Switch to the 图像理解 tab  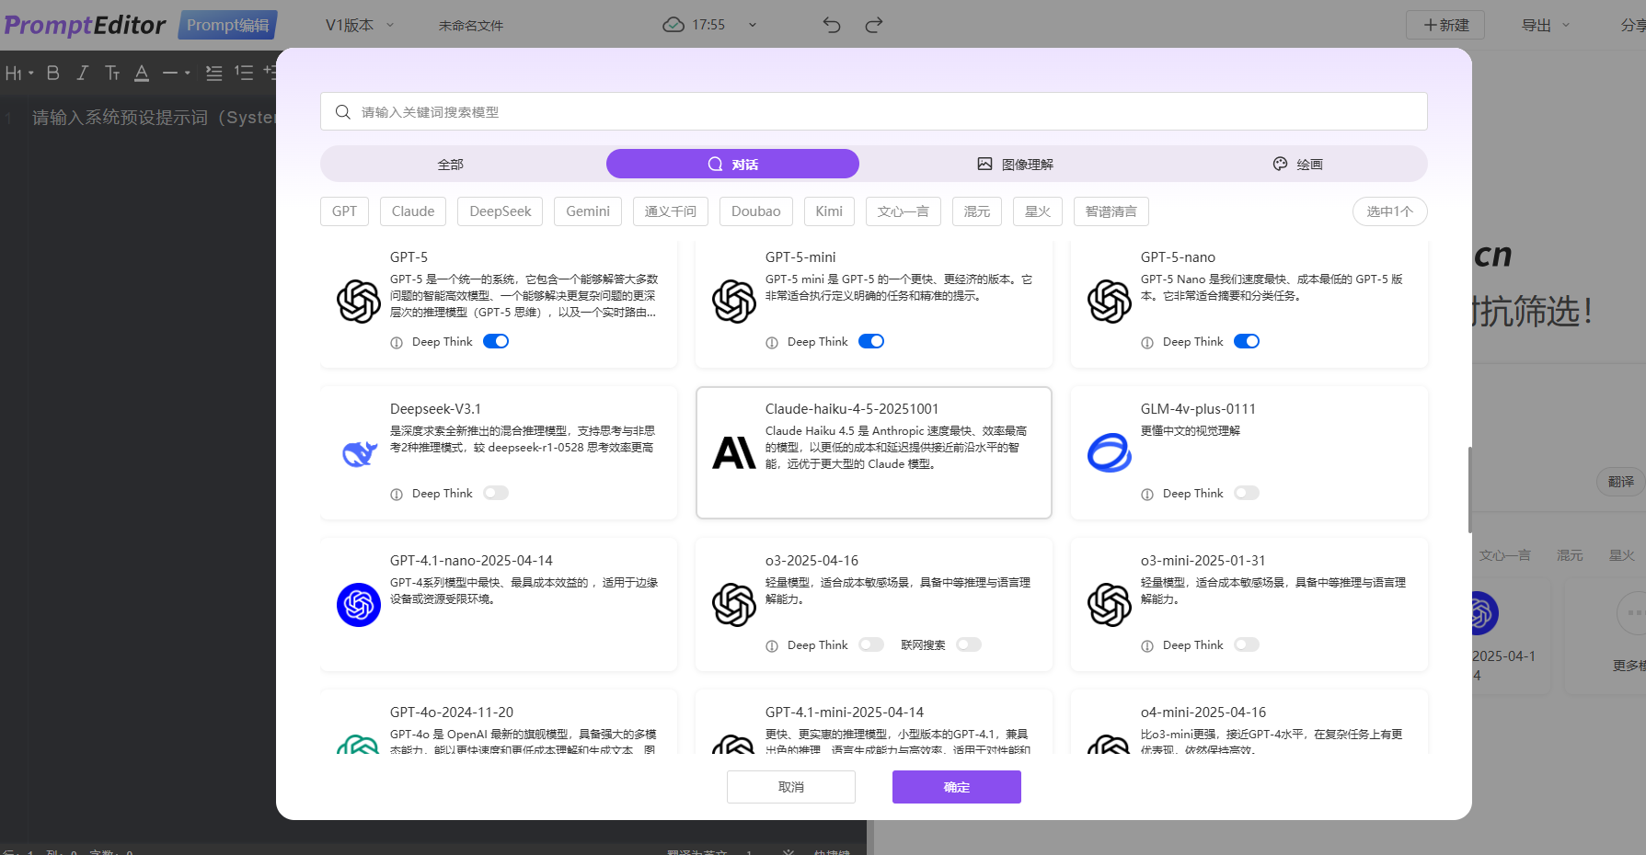point(1015,164)
